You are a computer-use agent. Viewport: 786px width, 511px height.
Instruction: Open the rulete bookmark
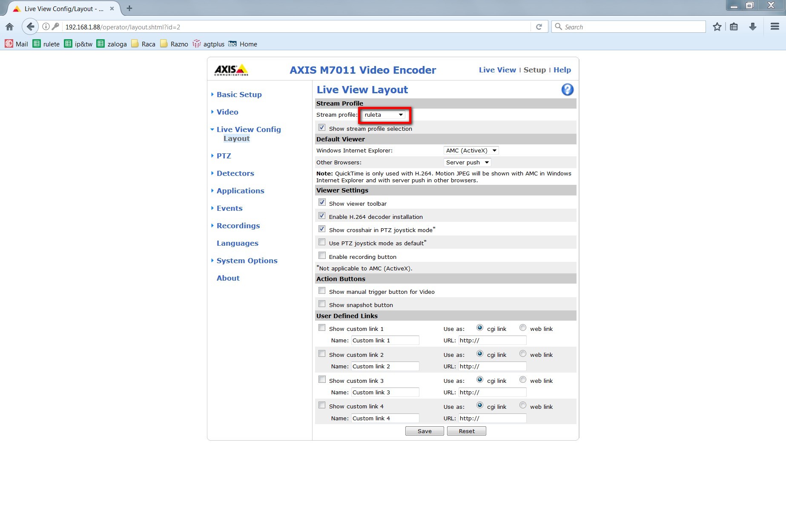pyautogui.click(x=46, y=44)
